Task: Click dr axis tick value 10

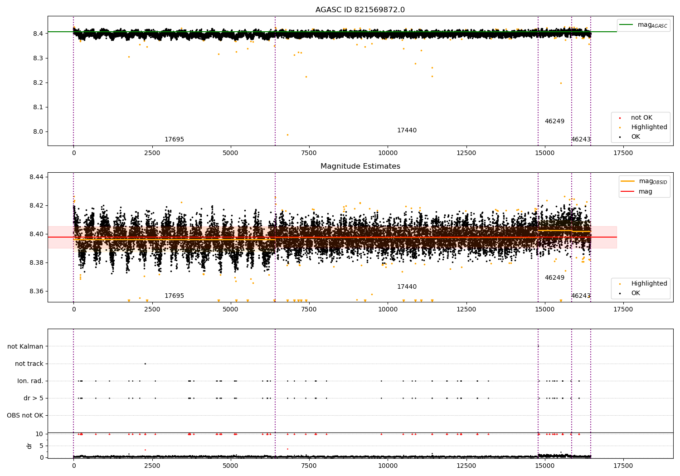Action: (x=39, y=434)
